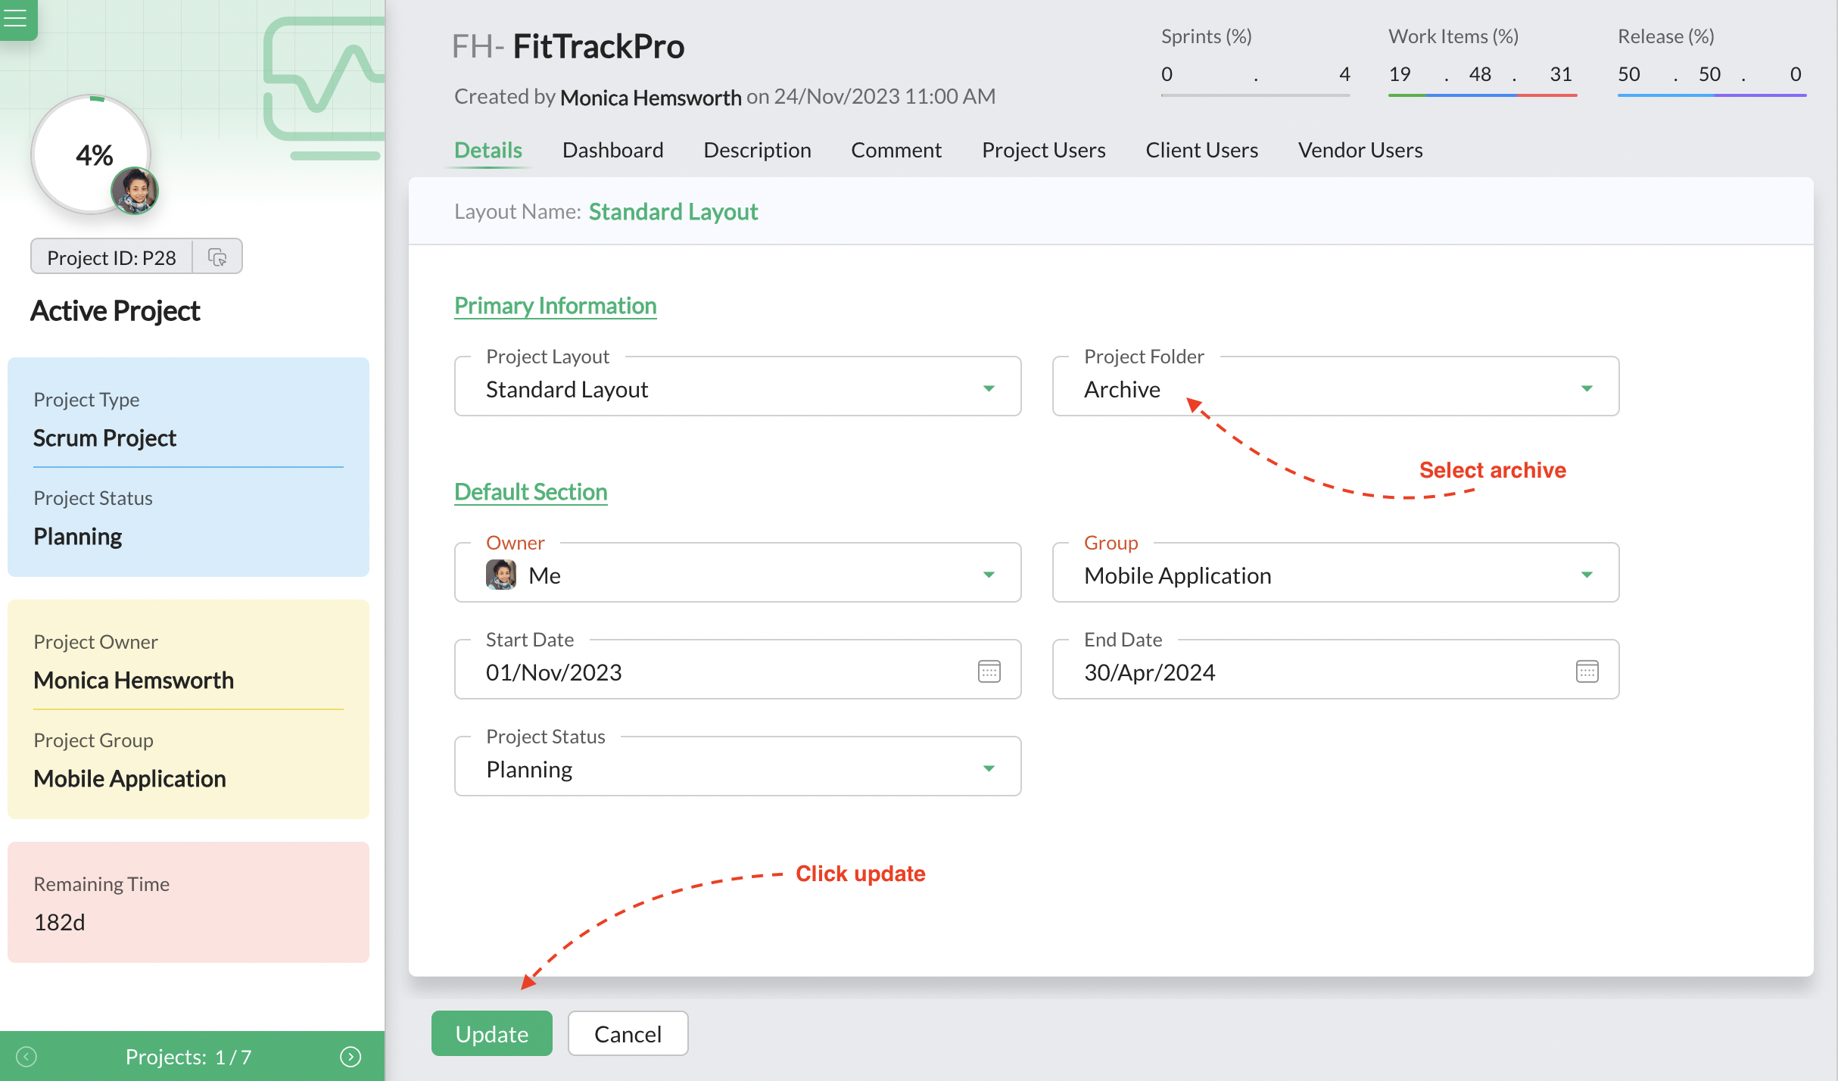1838x1081 pixels.
Task: Open the Planning status combo box
Action: pos(737,767)
